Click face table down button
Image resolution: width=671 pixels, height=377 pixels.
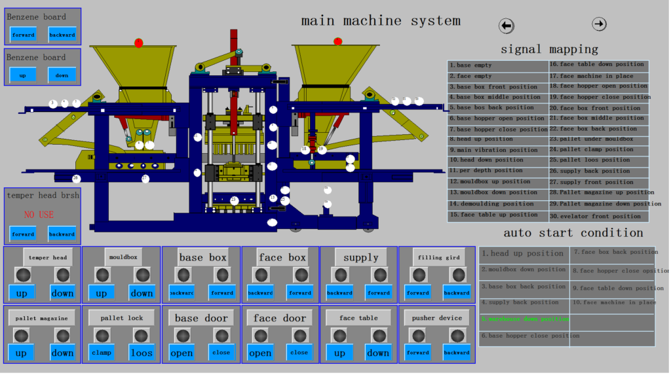tap(378, 353)
